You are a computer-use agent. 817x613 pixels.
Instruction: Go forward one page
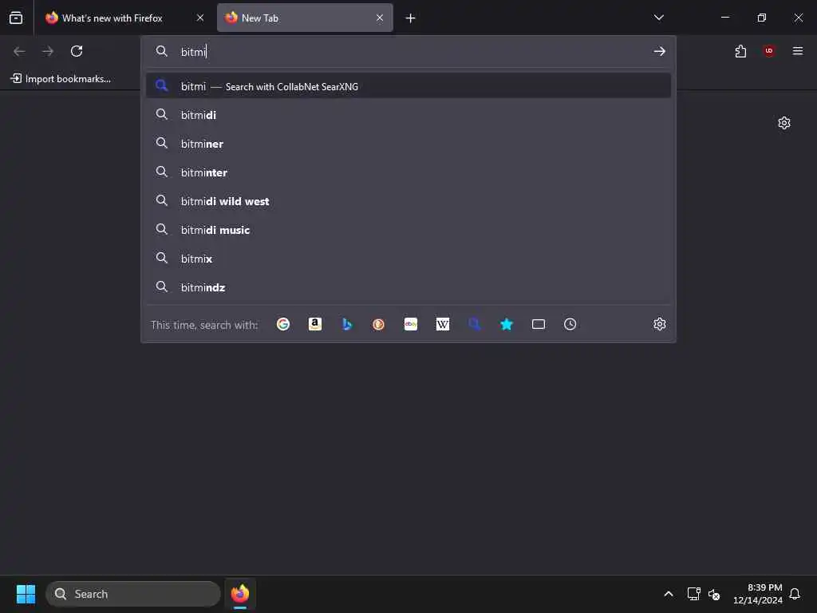pos(48,51)
